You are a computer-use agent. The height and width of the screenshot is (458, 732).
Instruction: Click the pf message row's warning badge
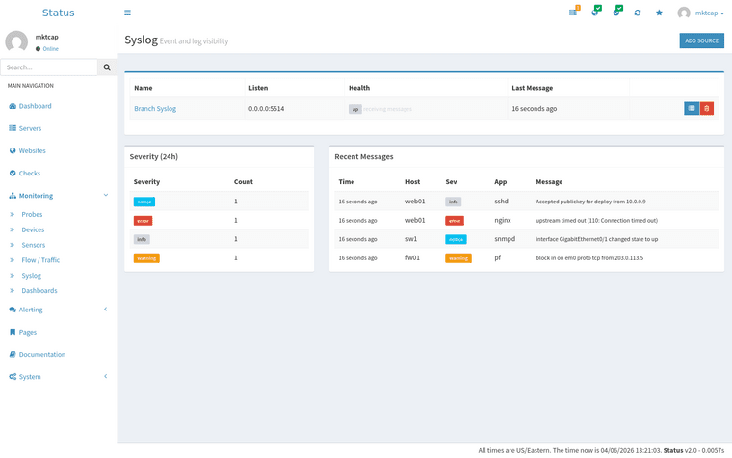tap(458, 258)
